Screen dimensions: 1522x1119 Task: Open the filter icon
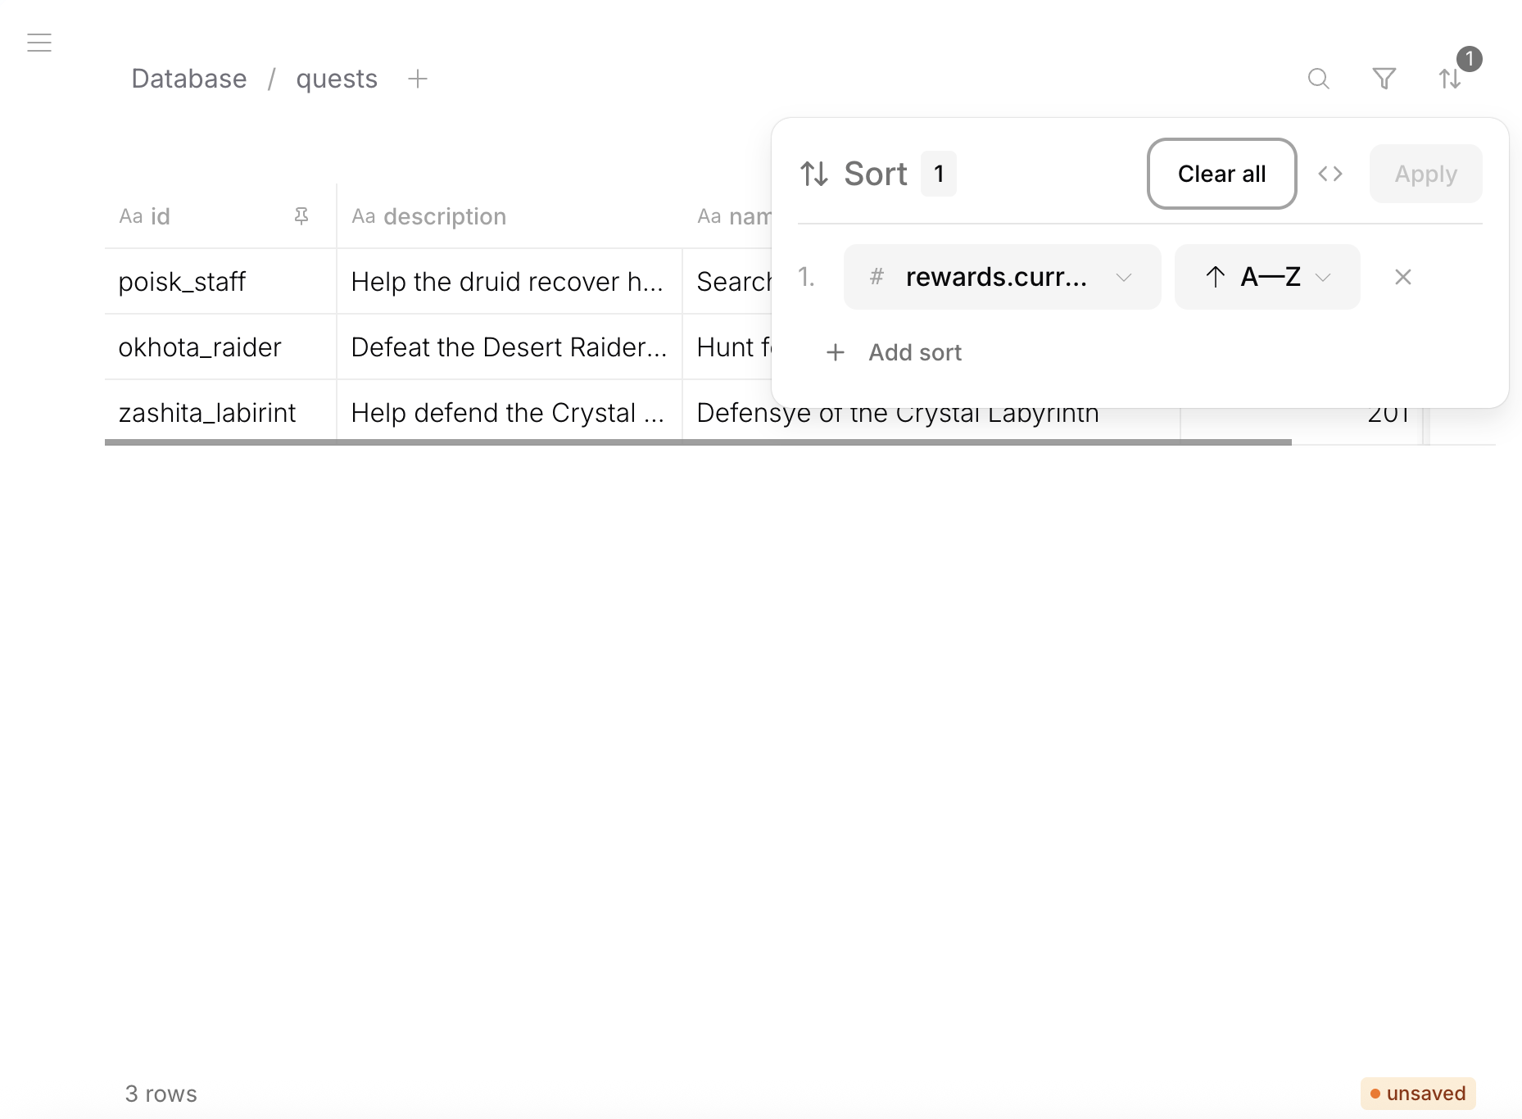pyautogui.click(x=1384, y=79)
